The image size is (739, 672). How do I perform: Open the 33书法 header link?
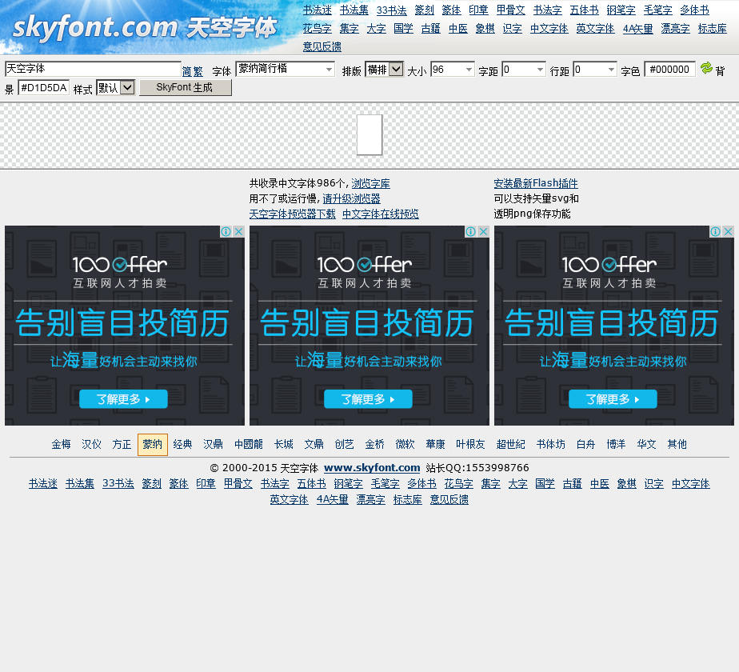tap(392, 10)
